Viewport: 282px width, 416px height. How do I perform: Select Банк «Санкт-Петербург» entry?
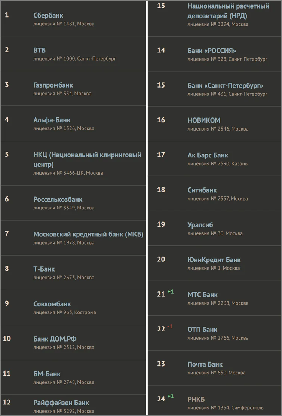[226, 85]
